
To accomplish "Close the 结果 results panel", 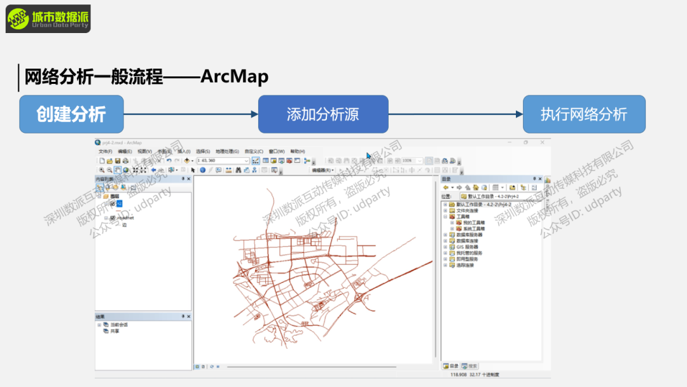I will [x=189, y=316].
